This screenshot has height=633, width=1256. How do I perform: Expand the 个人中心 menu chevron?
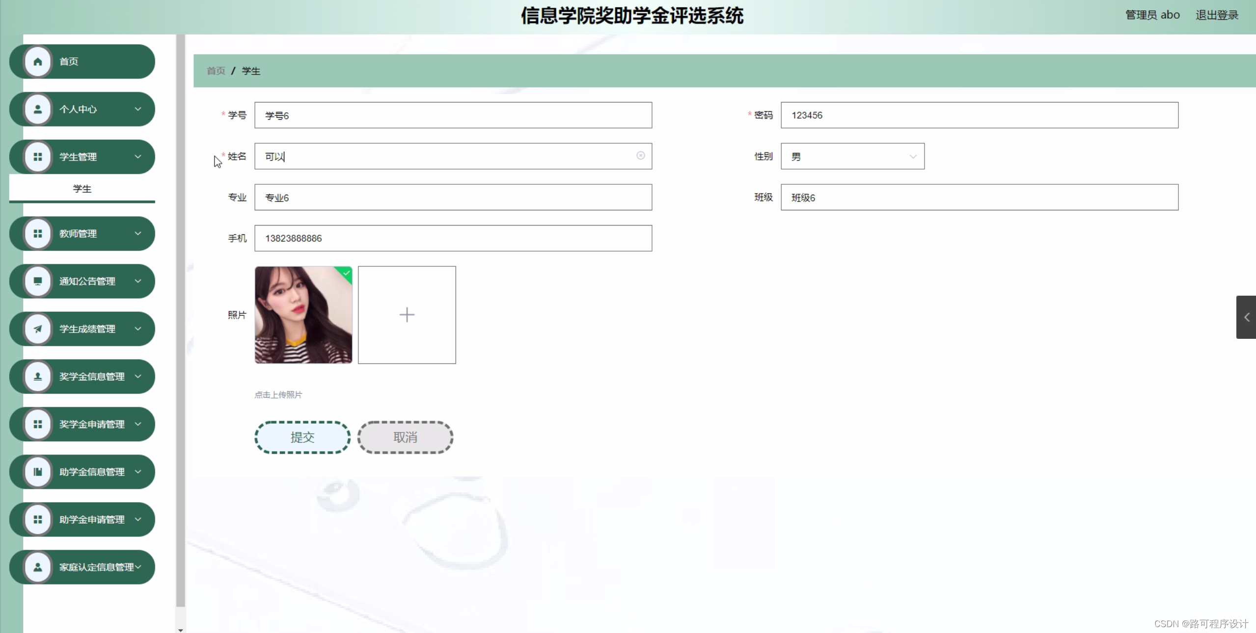(138, 109)
